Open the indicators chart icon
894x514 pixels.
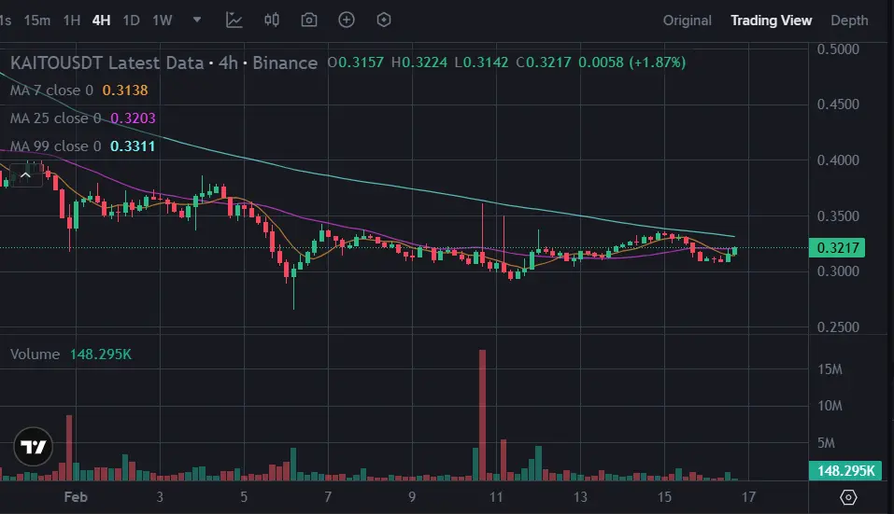click(x=234, y=20)
